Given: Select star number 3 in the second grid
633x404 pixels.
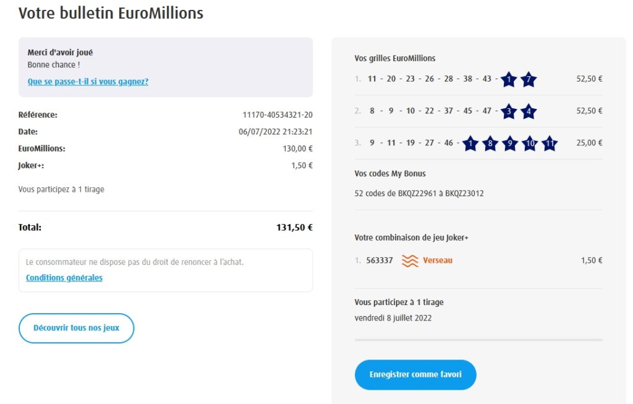Looking at the screenshot, I should pyautogui.click(x=509, y=111).
